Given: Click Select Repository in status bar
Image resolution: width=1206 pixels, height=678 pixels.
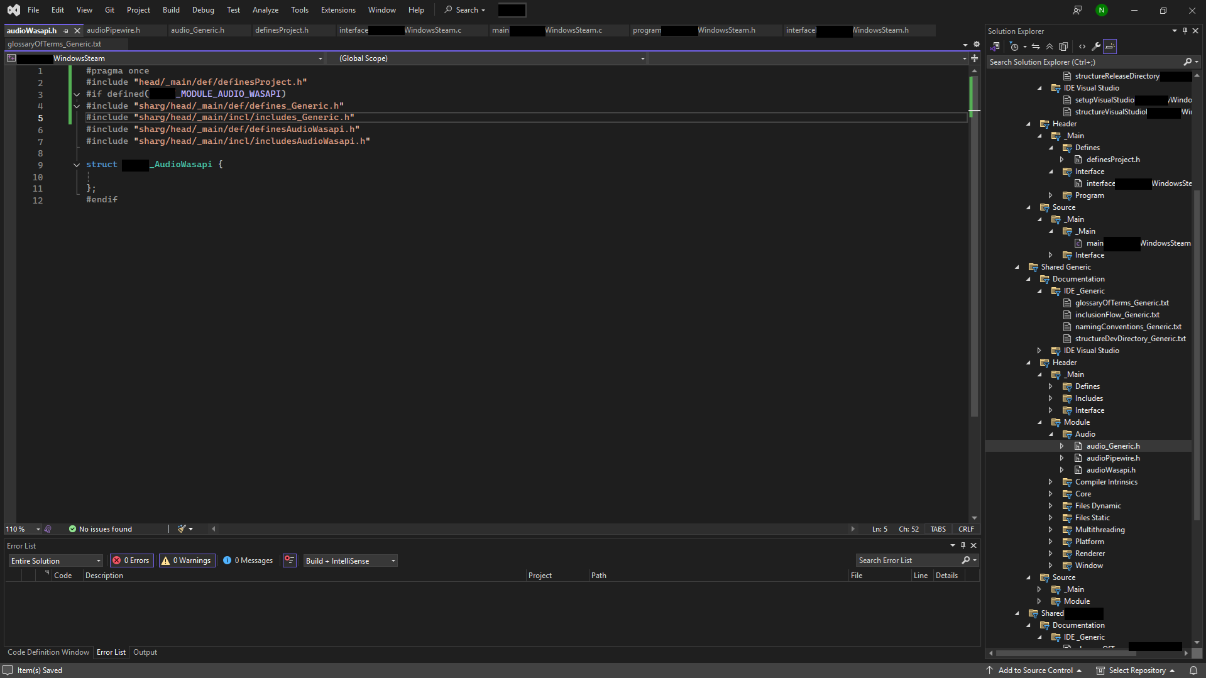Looking at the screenshot, I should pyautogui.click(x=1136, y=670).
